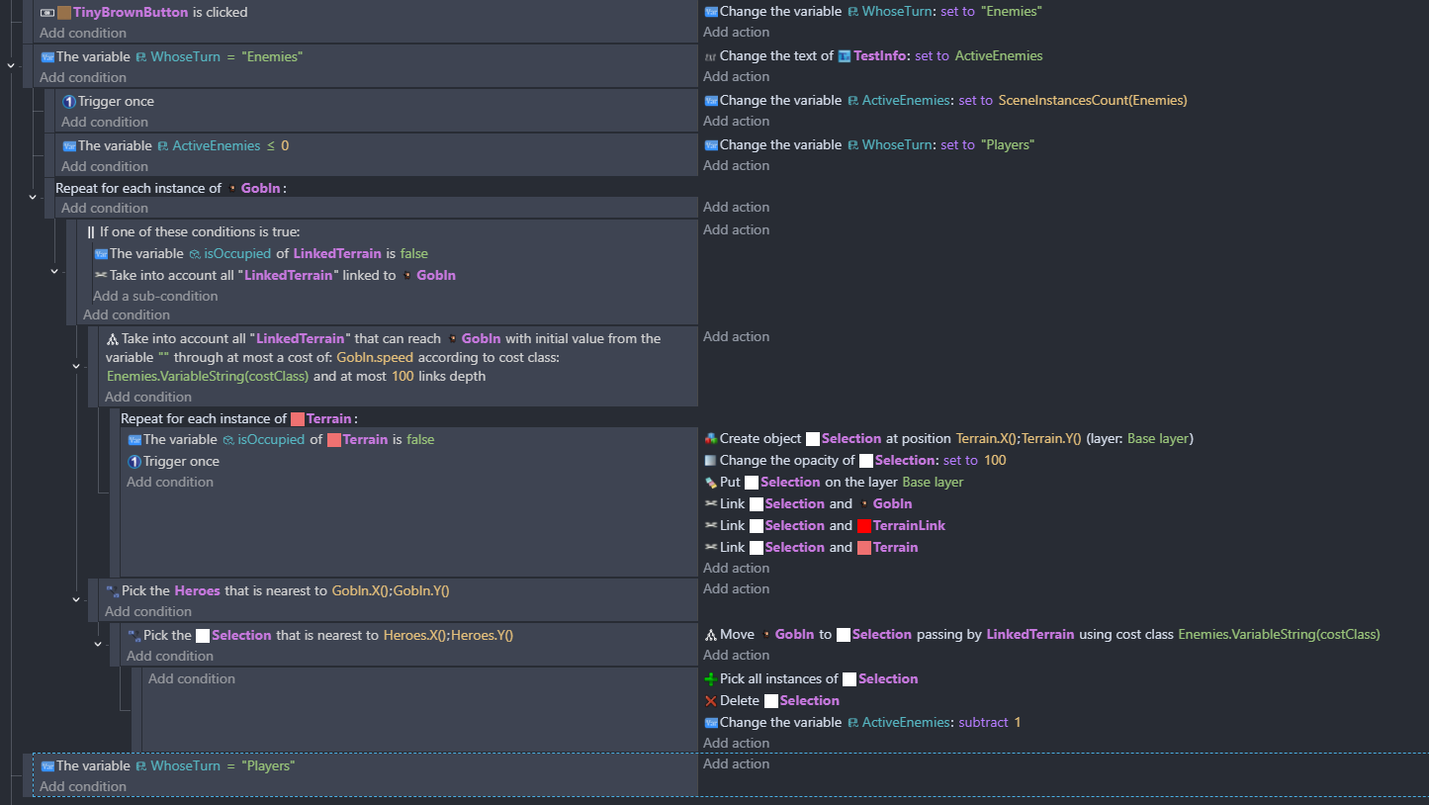Select the WhoseTurn = "Players" condition

pos(175,766)
